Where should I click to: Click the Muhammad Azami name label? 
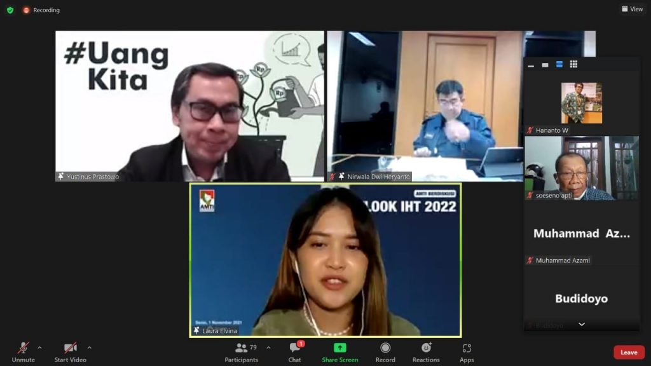(x=563, y=260)
